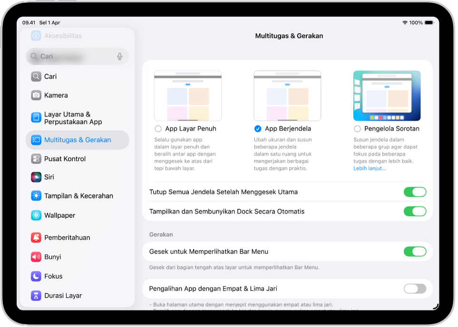The image size is (458, 327).
Task: Select the App Layar Penuh option
Action: click(157, 128)
